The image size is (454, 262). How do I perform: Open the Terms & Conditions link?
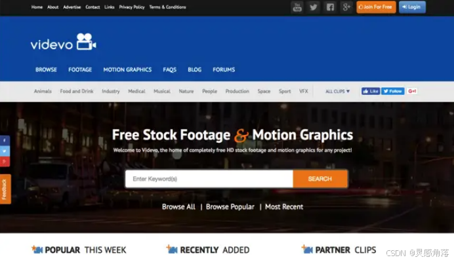pyautogui.click(x=168, y=7)
